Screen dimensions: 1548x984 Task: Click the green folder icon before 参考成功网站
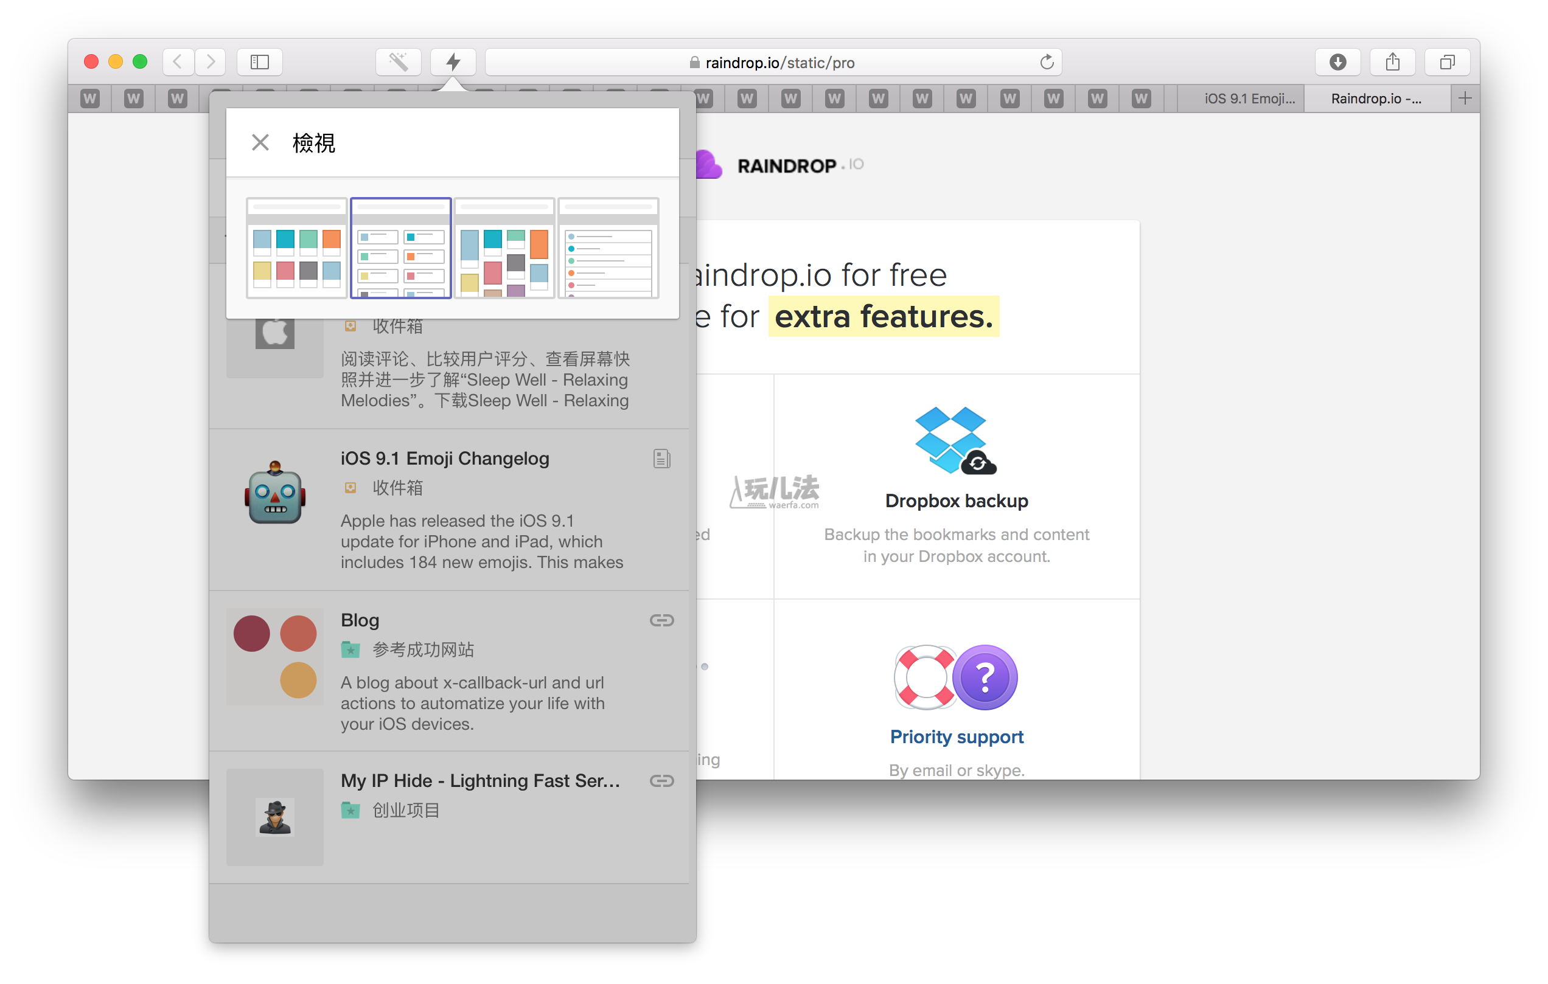pos(350,650)
